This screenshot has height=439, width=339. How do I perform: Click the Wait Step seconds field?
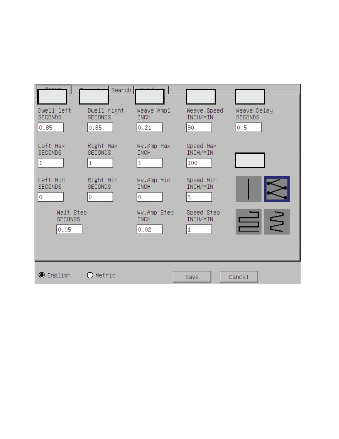point(69,229)
